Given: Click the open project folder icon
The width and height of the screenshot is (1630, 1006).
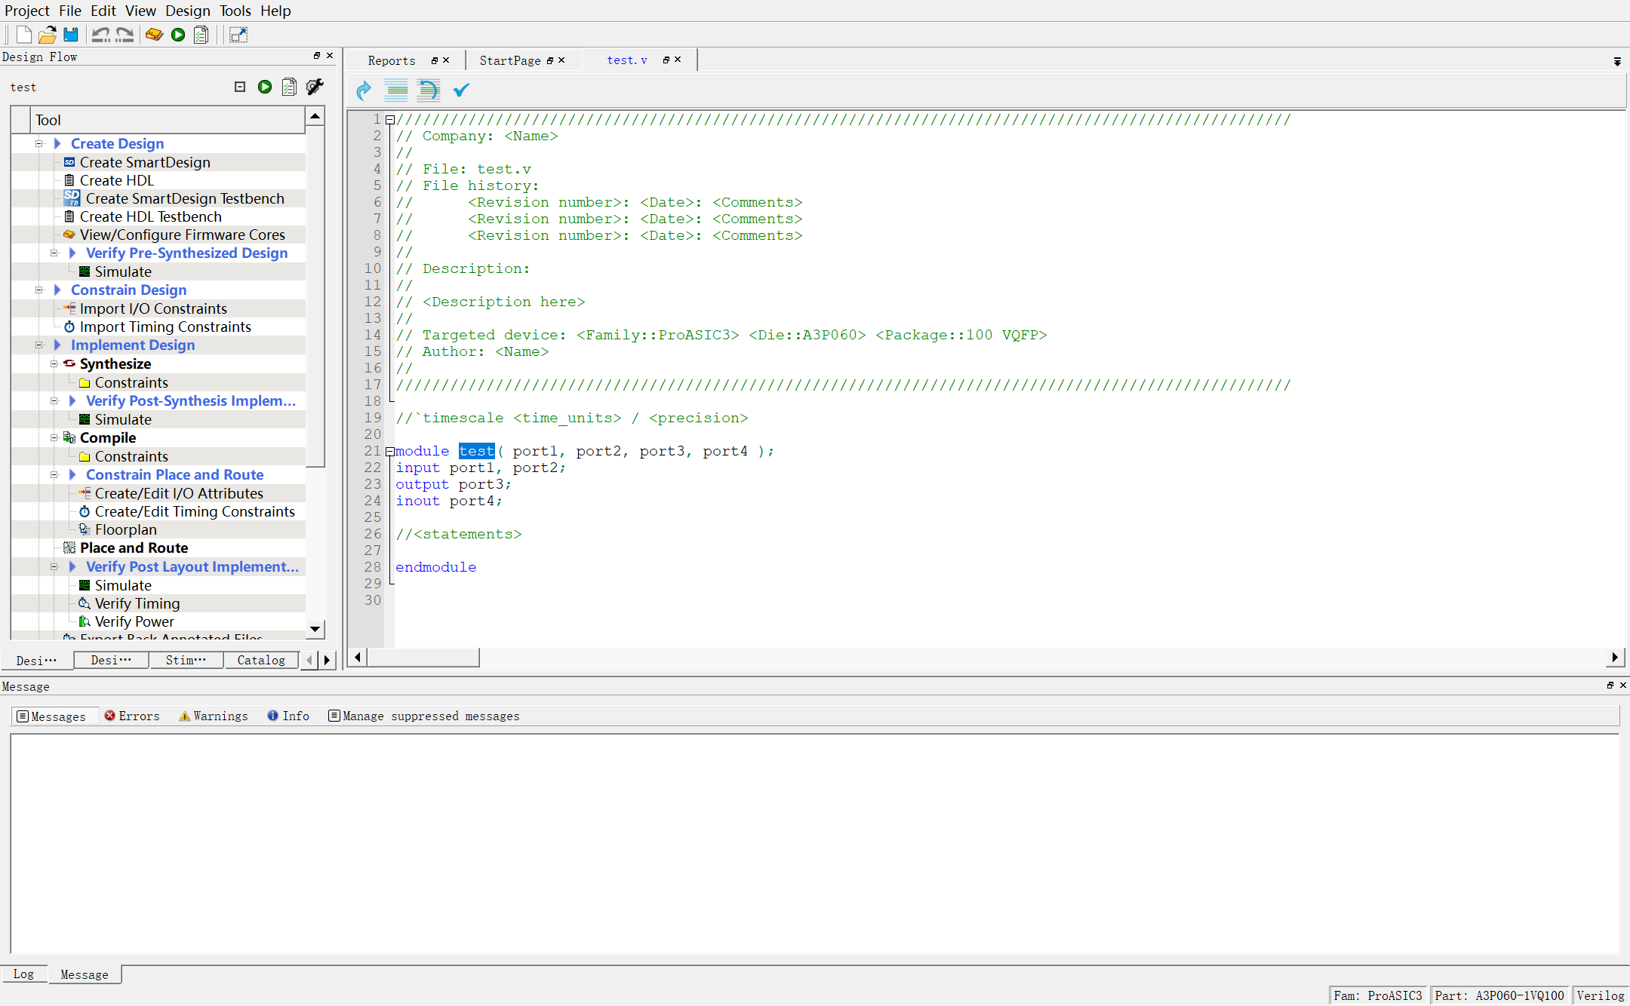Looking at the screenshot, I should [x=47, y=35].
